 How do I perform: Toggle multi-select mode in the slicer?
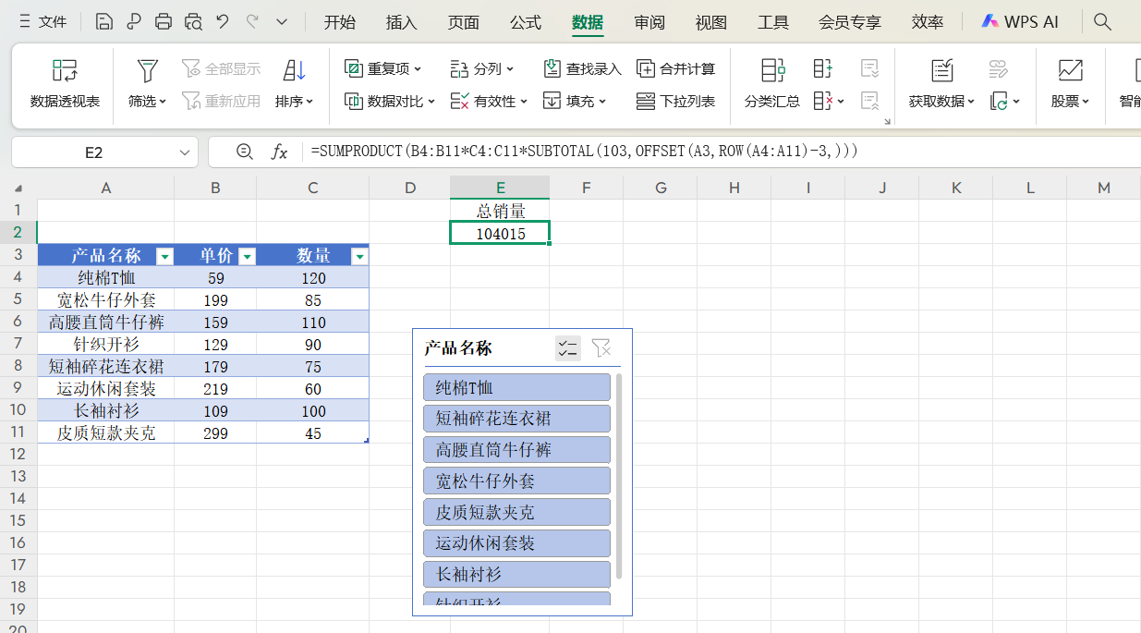(x=567, y=348)
